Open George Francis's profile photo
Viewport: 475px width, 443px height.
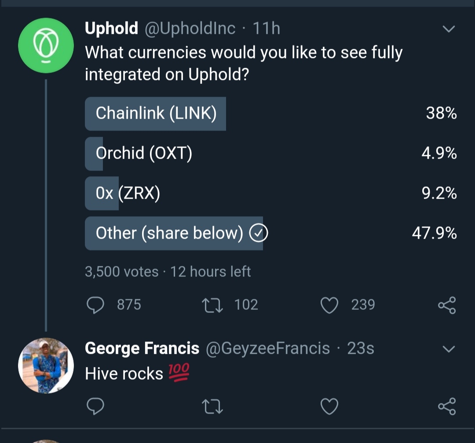click(46, 366)
